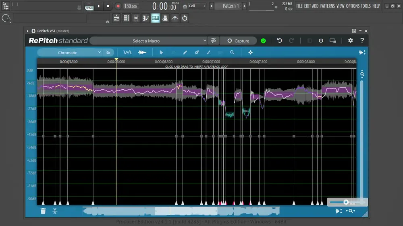Click the trash delete icon

[x=43, y=211]
